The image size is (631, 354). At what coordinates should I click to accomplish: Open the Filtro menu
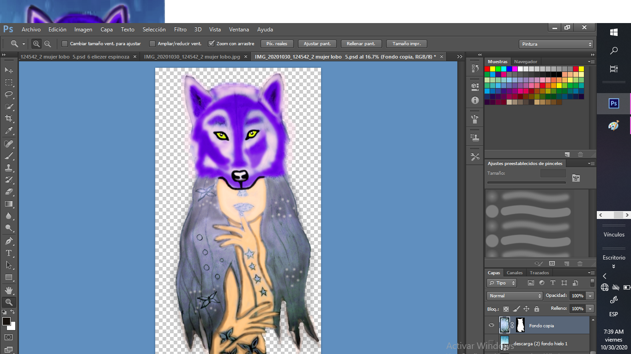180,29
